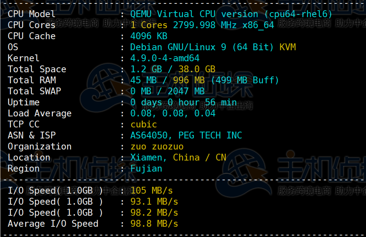Click the Fujian region value
The width and height of the screenshot is (366, 237).
[146, 169]
